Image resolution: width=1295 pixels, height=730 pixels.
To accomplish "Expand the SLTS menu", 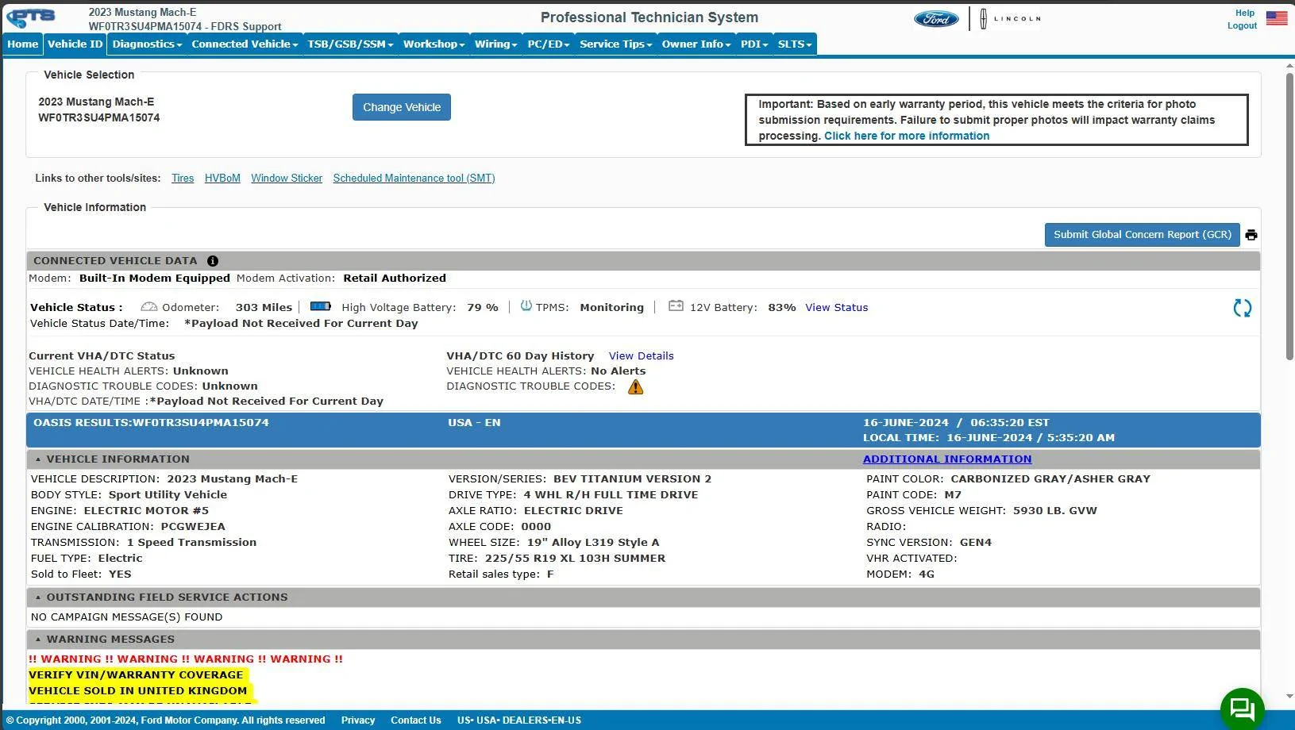I will pyautogui.click(x=795, y=44).
